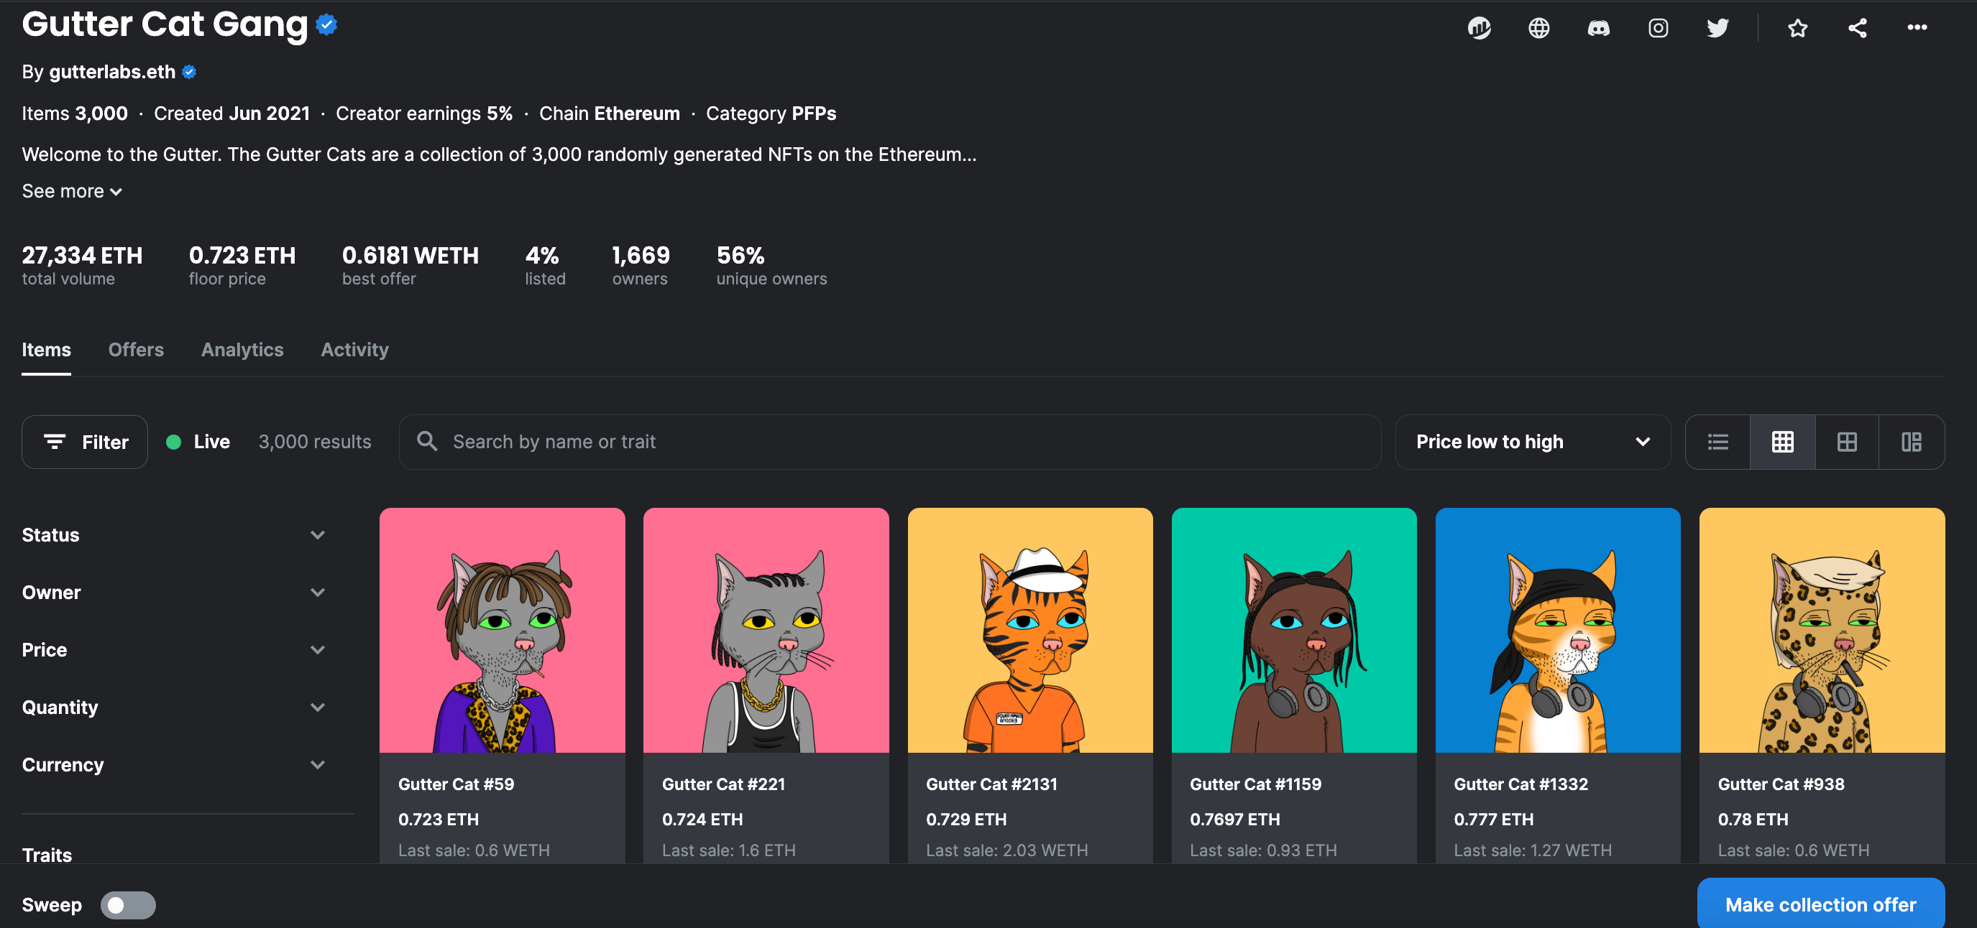Click Make collection offer button

(1820, 905)
